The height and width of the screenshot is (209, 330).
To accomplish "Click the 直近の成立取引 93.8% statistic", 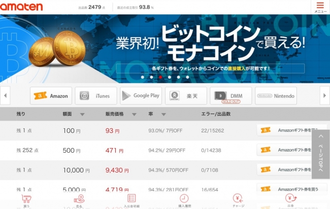I will click(x=136, y=7).
